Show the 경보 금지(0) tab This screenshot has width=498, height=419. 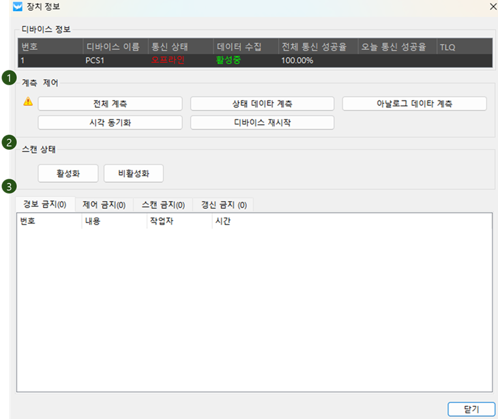click(45, 204)
